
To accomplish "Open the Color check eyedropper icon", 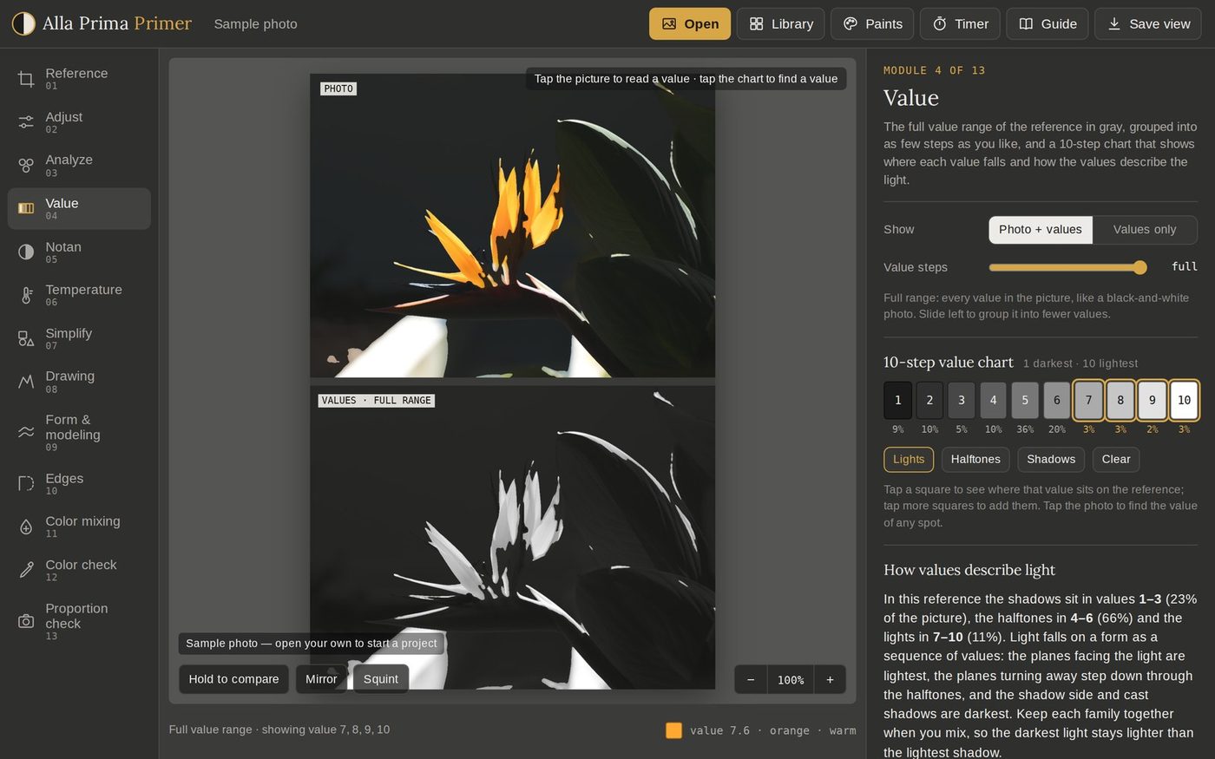I will pos(26,570).
